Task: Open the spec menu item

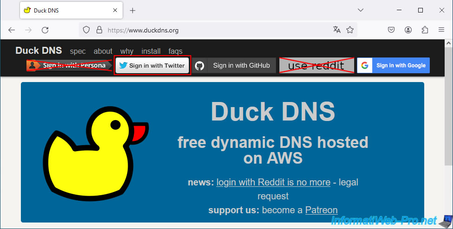Action: click(78, 51)
